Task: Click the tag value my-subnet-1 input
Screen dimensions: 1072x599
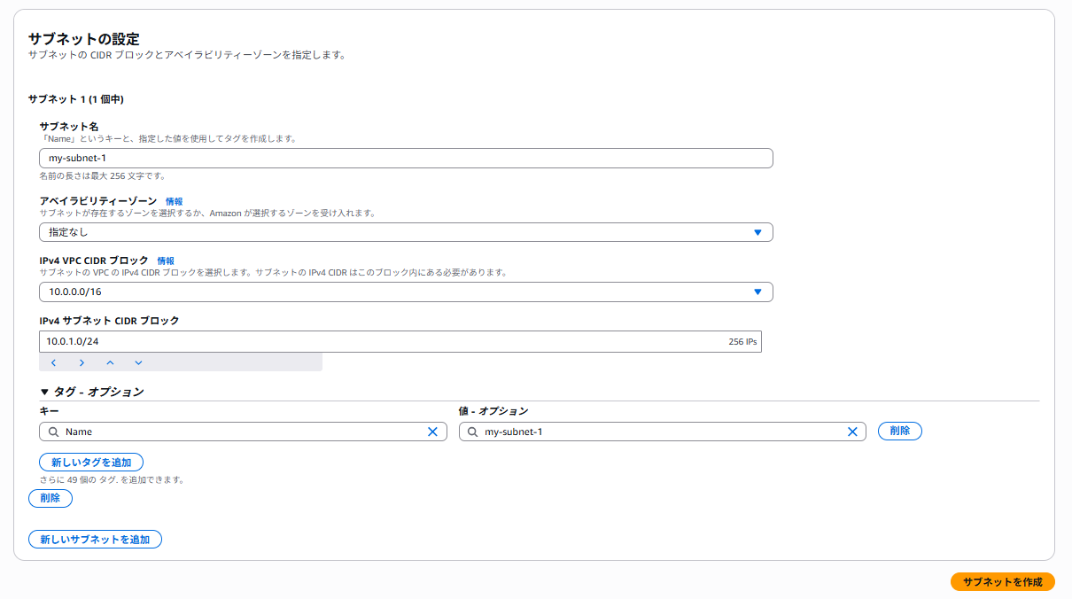Action: pos(663,432)
